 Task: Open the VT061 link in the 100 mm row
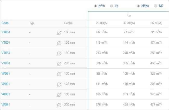click(6, 32)
